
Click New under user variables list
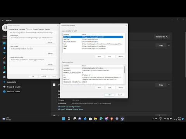[x=100, y=56]
